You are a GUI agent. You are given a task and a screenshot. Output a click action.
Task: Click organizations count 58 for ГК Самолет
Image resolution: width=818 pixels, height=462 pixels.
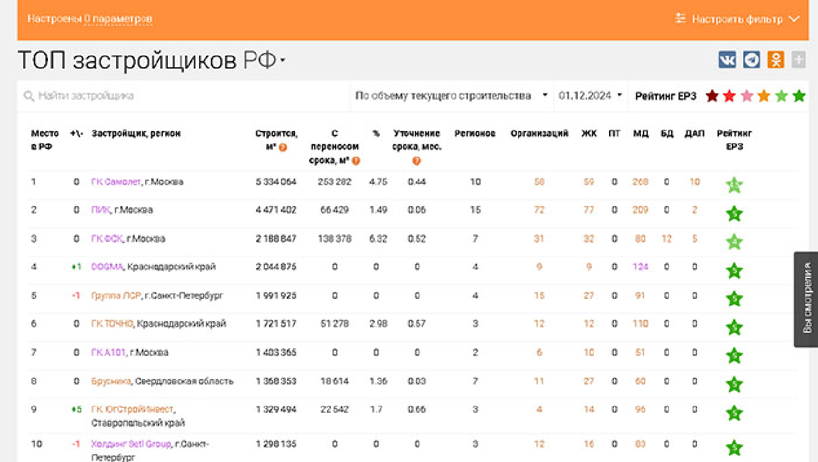tap(539, 182)
